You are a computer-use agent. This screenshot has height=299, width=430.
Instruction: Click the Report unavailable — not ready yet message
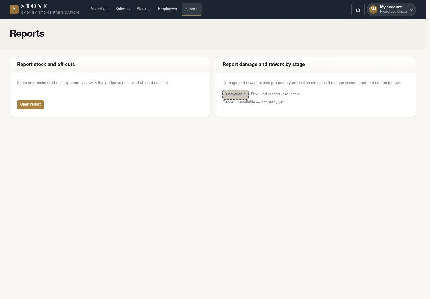[x=253, y=102]
